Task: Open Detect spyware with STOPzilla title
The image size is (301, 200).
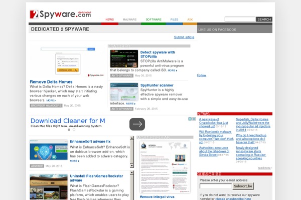Action: (x=158, y=54)
